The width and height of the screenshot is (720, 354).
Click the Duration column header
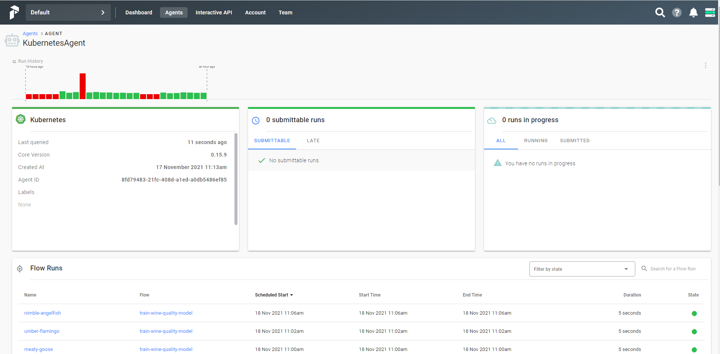click(632, 295)
